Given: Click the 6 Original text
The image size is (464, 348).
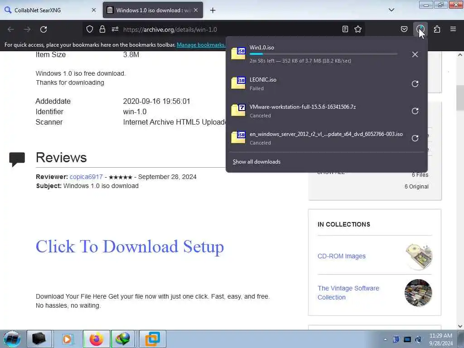Looking at the screenshot, I should tap(416, 186).
